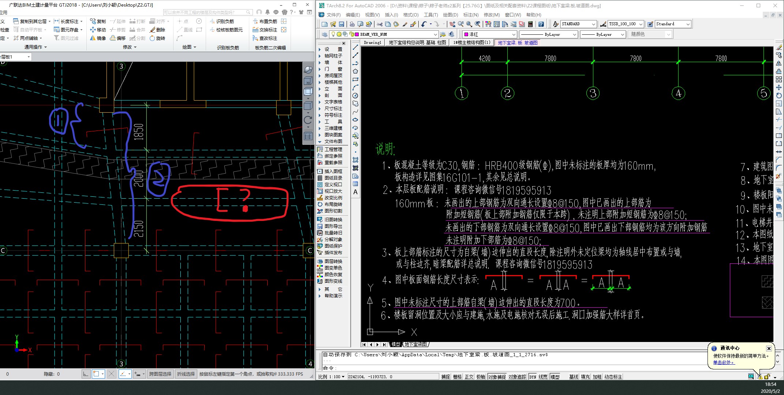This screenshot has height=395, width=784.
Task: Toggle 捕捉 snap in TArch status bar
Action: pos(445,377)
